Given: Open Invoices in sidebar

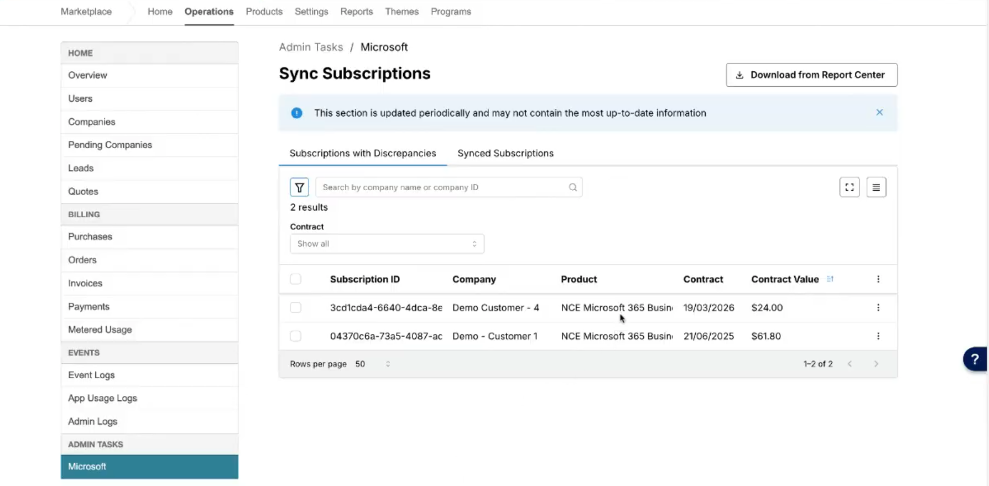Looking at the screenshot, I should [x=149, y=283].
